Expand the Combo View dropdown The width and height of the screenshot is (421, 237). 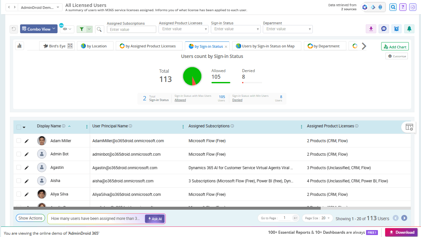tap(39, 29)
